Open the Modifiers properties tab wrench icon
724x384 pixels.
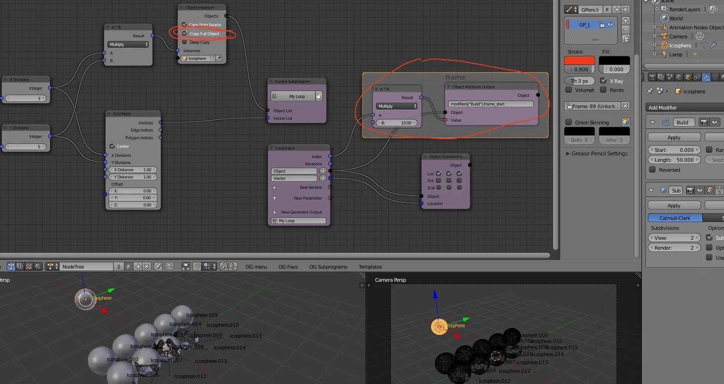(706, 77)
